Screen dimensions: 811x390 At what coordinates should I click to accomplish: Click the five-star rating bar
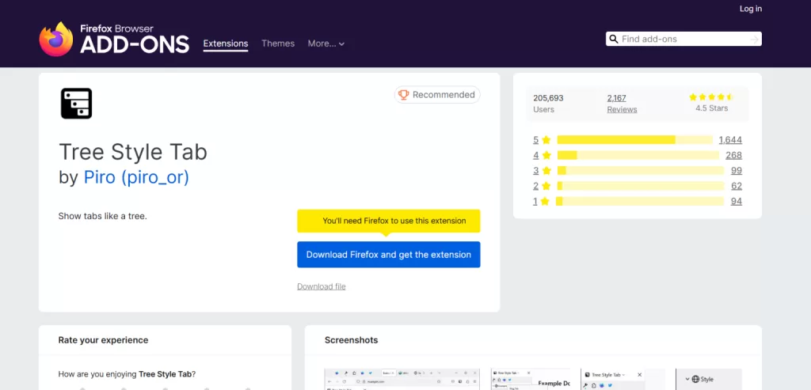coord(634,140)
